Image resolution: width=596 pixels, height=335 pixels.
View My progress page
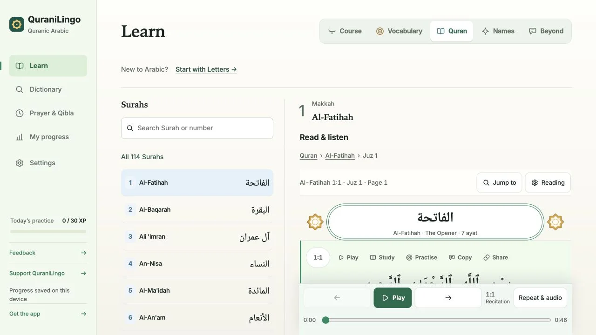tap(48, 137)
